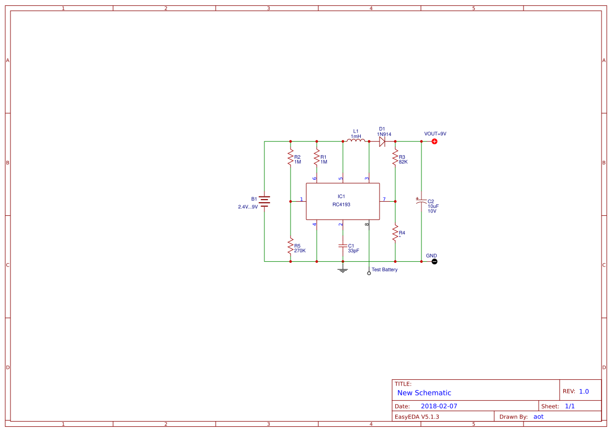The height and width of the screenshot is (432, 612).
Task: Click the sheet value 1/1
Action: pos(570,406)
